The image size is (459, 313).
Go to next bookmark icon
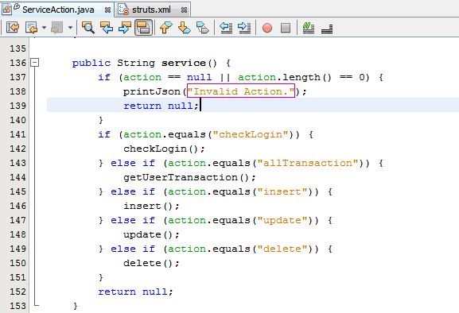click(x=184, y=28)
